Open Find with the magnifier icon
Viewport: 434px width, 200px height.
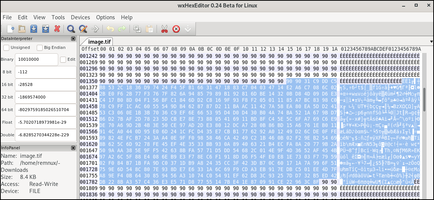pos(71,29)
